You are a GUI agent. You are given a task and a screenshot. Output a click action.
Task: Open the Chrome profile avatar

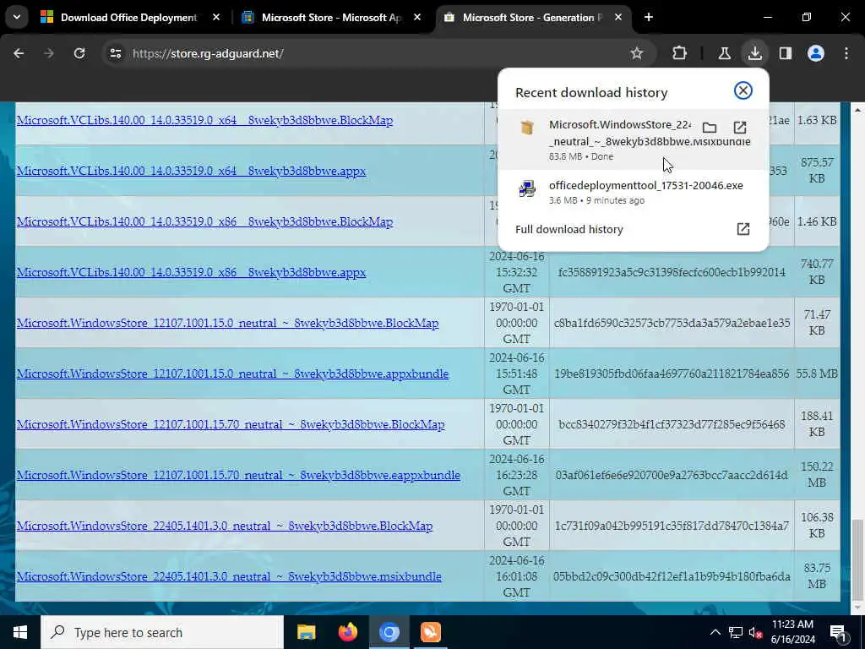816,53
